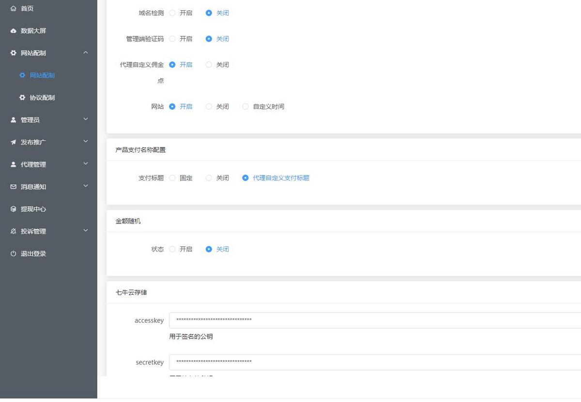Choose 自定义时间 for 网站
Image resolution: width=581 pixels, height=402 pixels.
(x=245, y=106)
